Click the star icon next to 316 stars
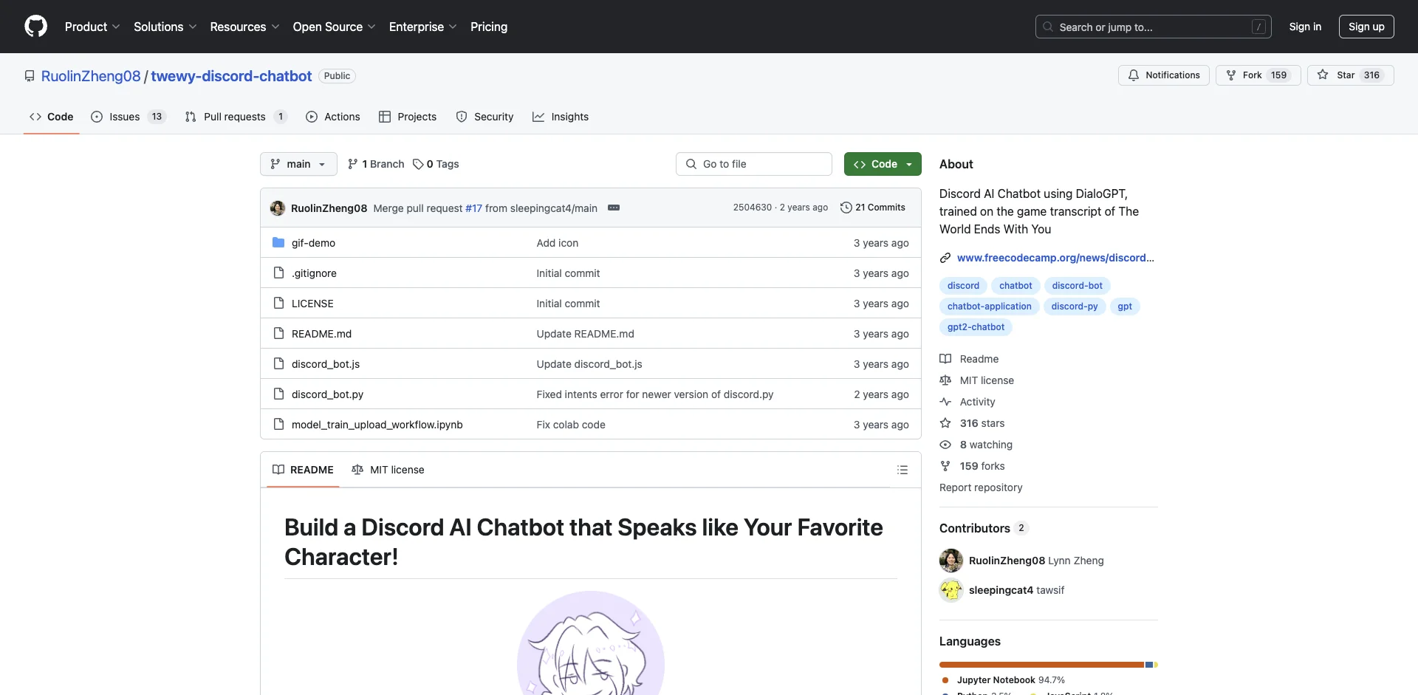1418x695 pixels. point(945,423)
